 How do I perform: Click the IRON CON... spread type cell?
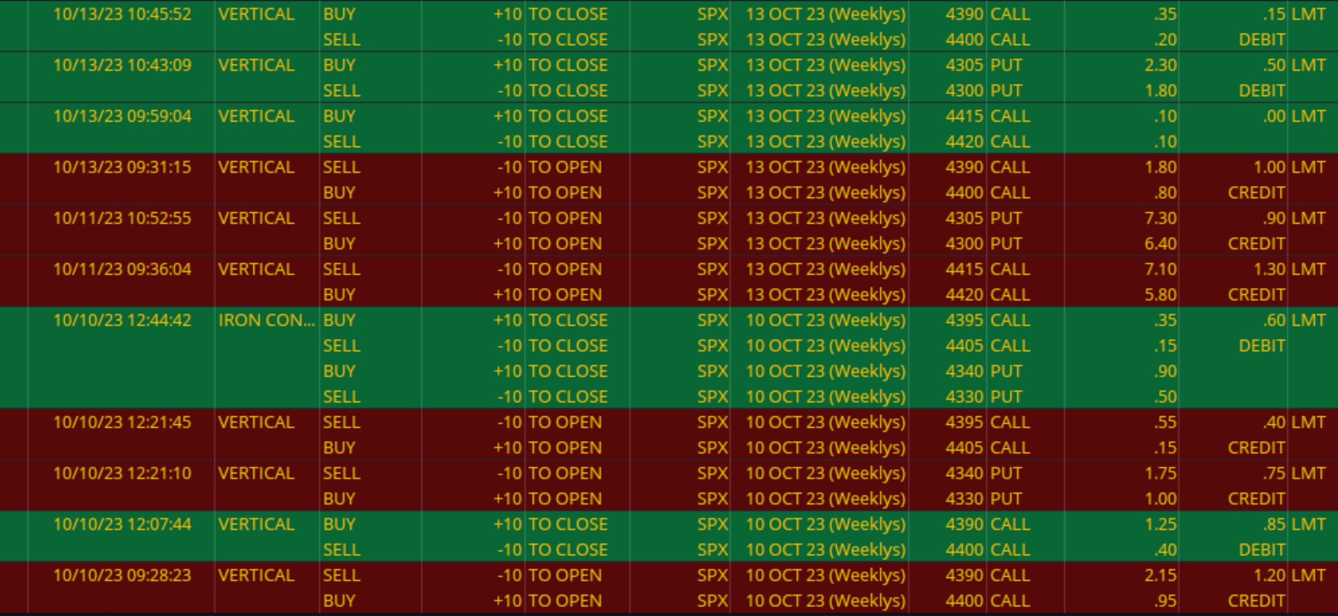(x=266, y=320)
